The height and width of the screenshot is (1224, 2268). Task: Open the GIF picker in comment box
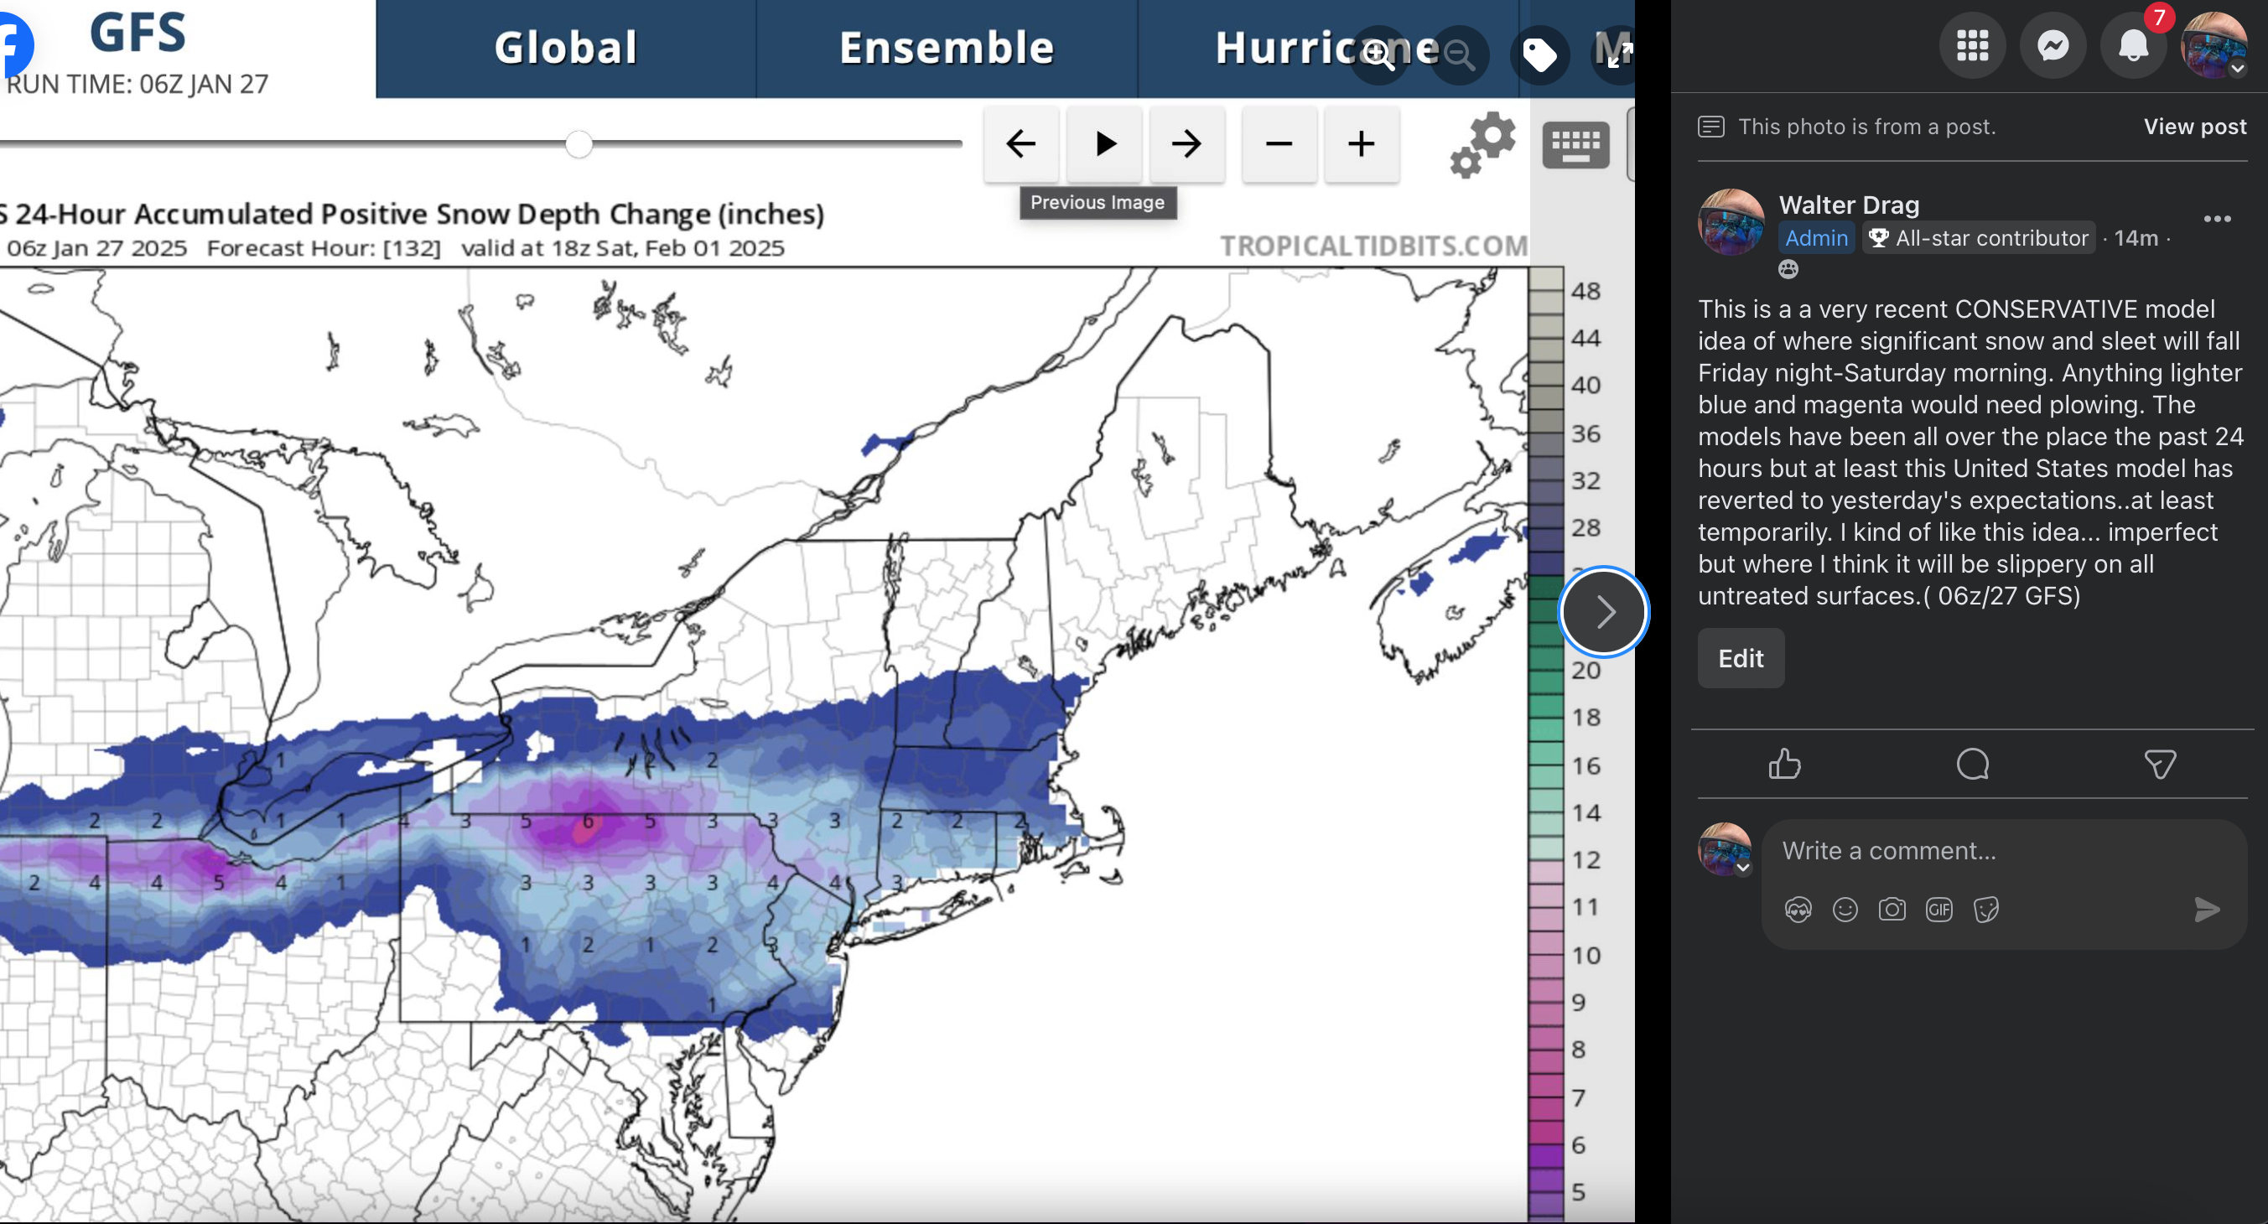coord(1938,909)
